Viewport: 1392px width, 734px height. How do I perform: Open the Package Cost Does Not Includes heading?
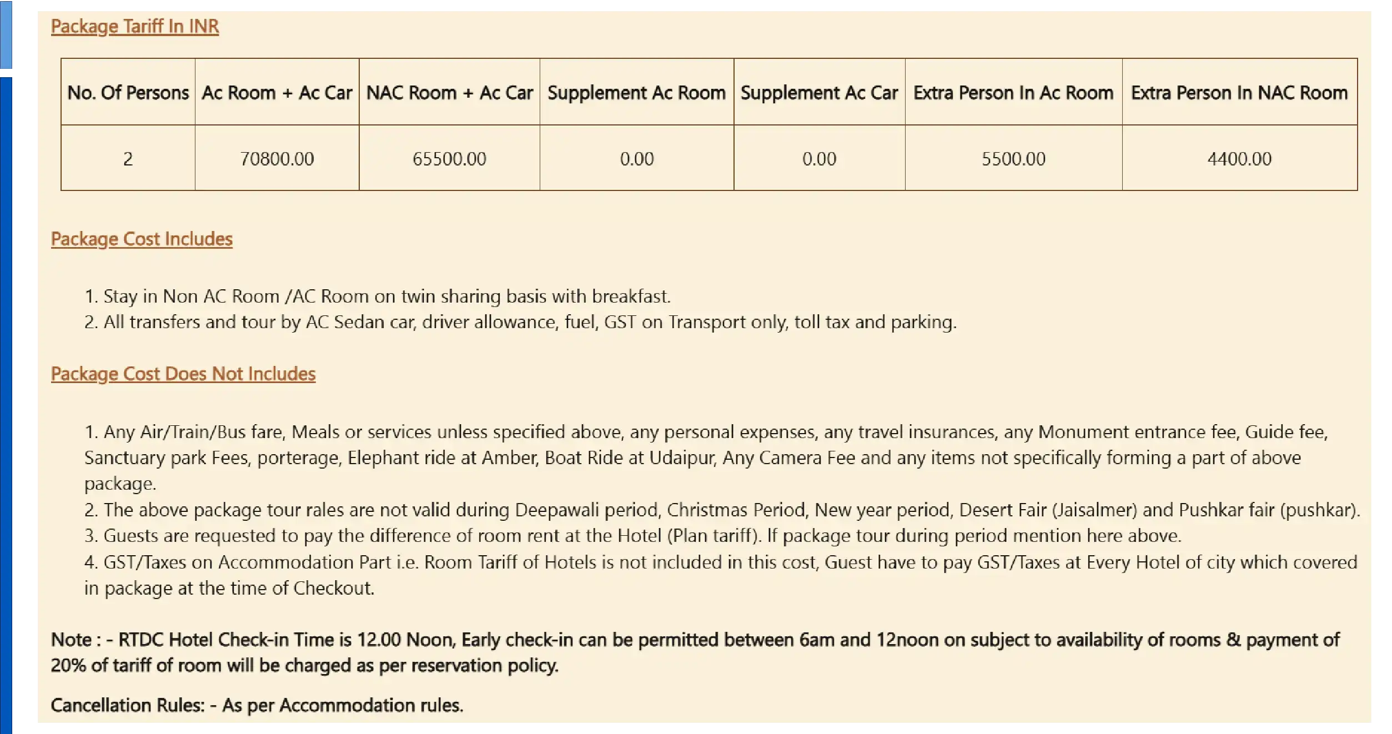click(183, 374)
